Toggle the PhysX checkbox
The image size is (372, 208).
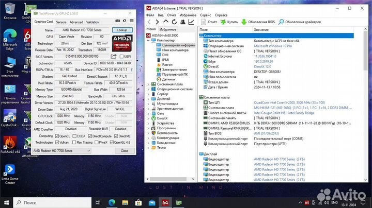97,142
